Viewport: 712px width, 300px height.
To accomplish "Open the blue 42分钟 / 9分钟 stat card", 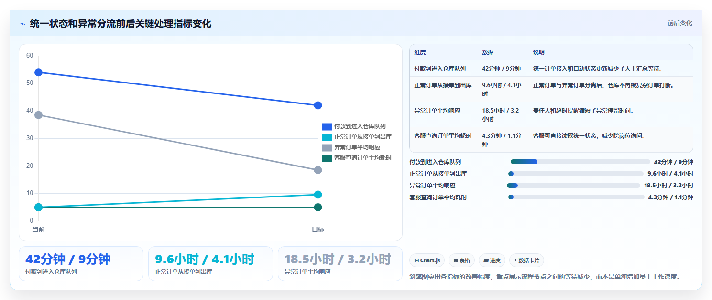I will coord(81,264).
